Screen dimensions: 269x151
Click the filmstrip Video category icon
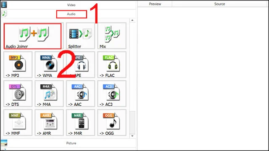[4, 5]
